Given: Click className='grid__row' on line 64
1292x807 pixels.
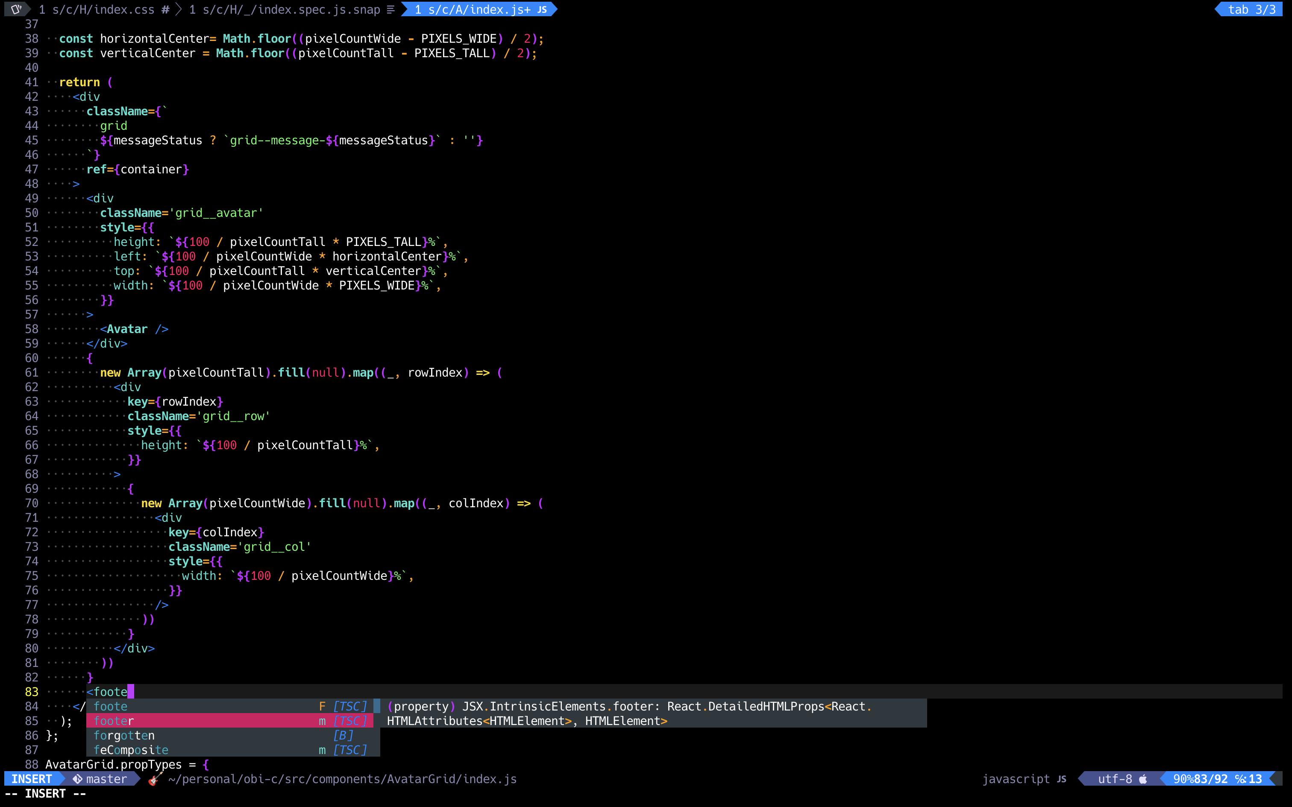Looking at the screenshot, I should point(199,416).
